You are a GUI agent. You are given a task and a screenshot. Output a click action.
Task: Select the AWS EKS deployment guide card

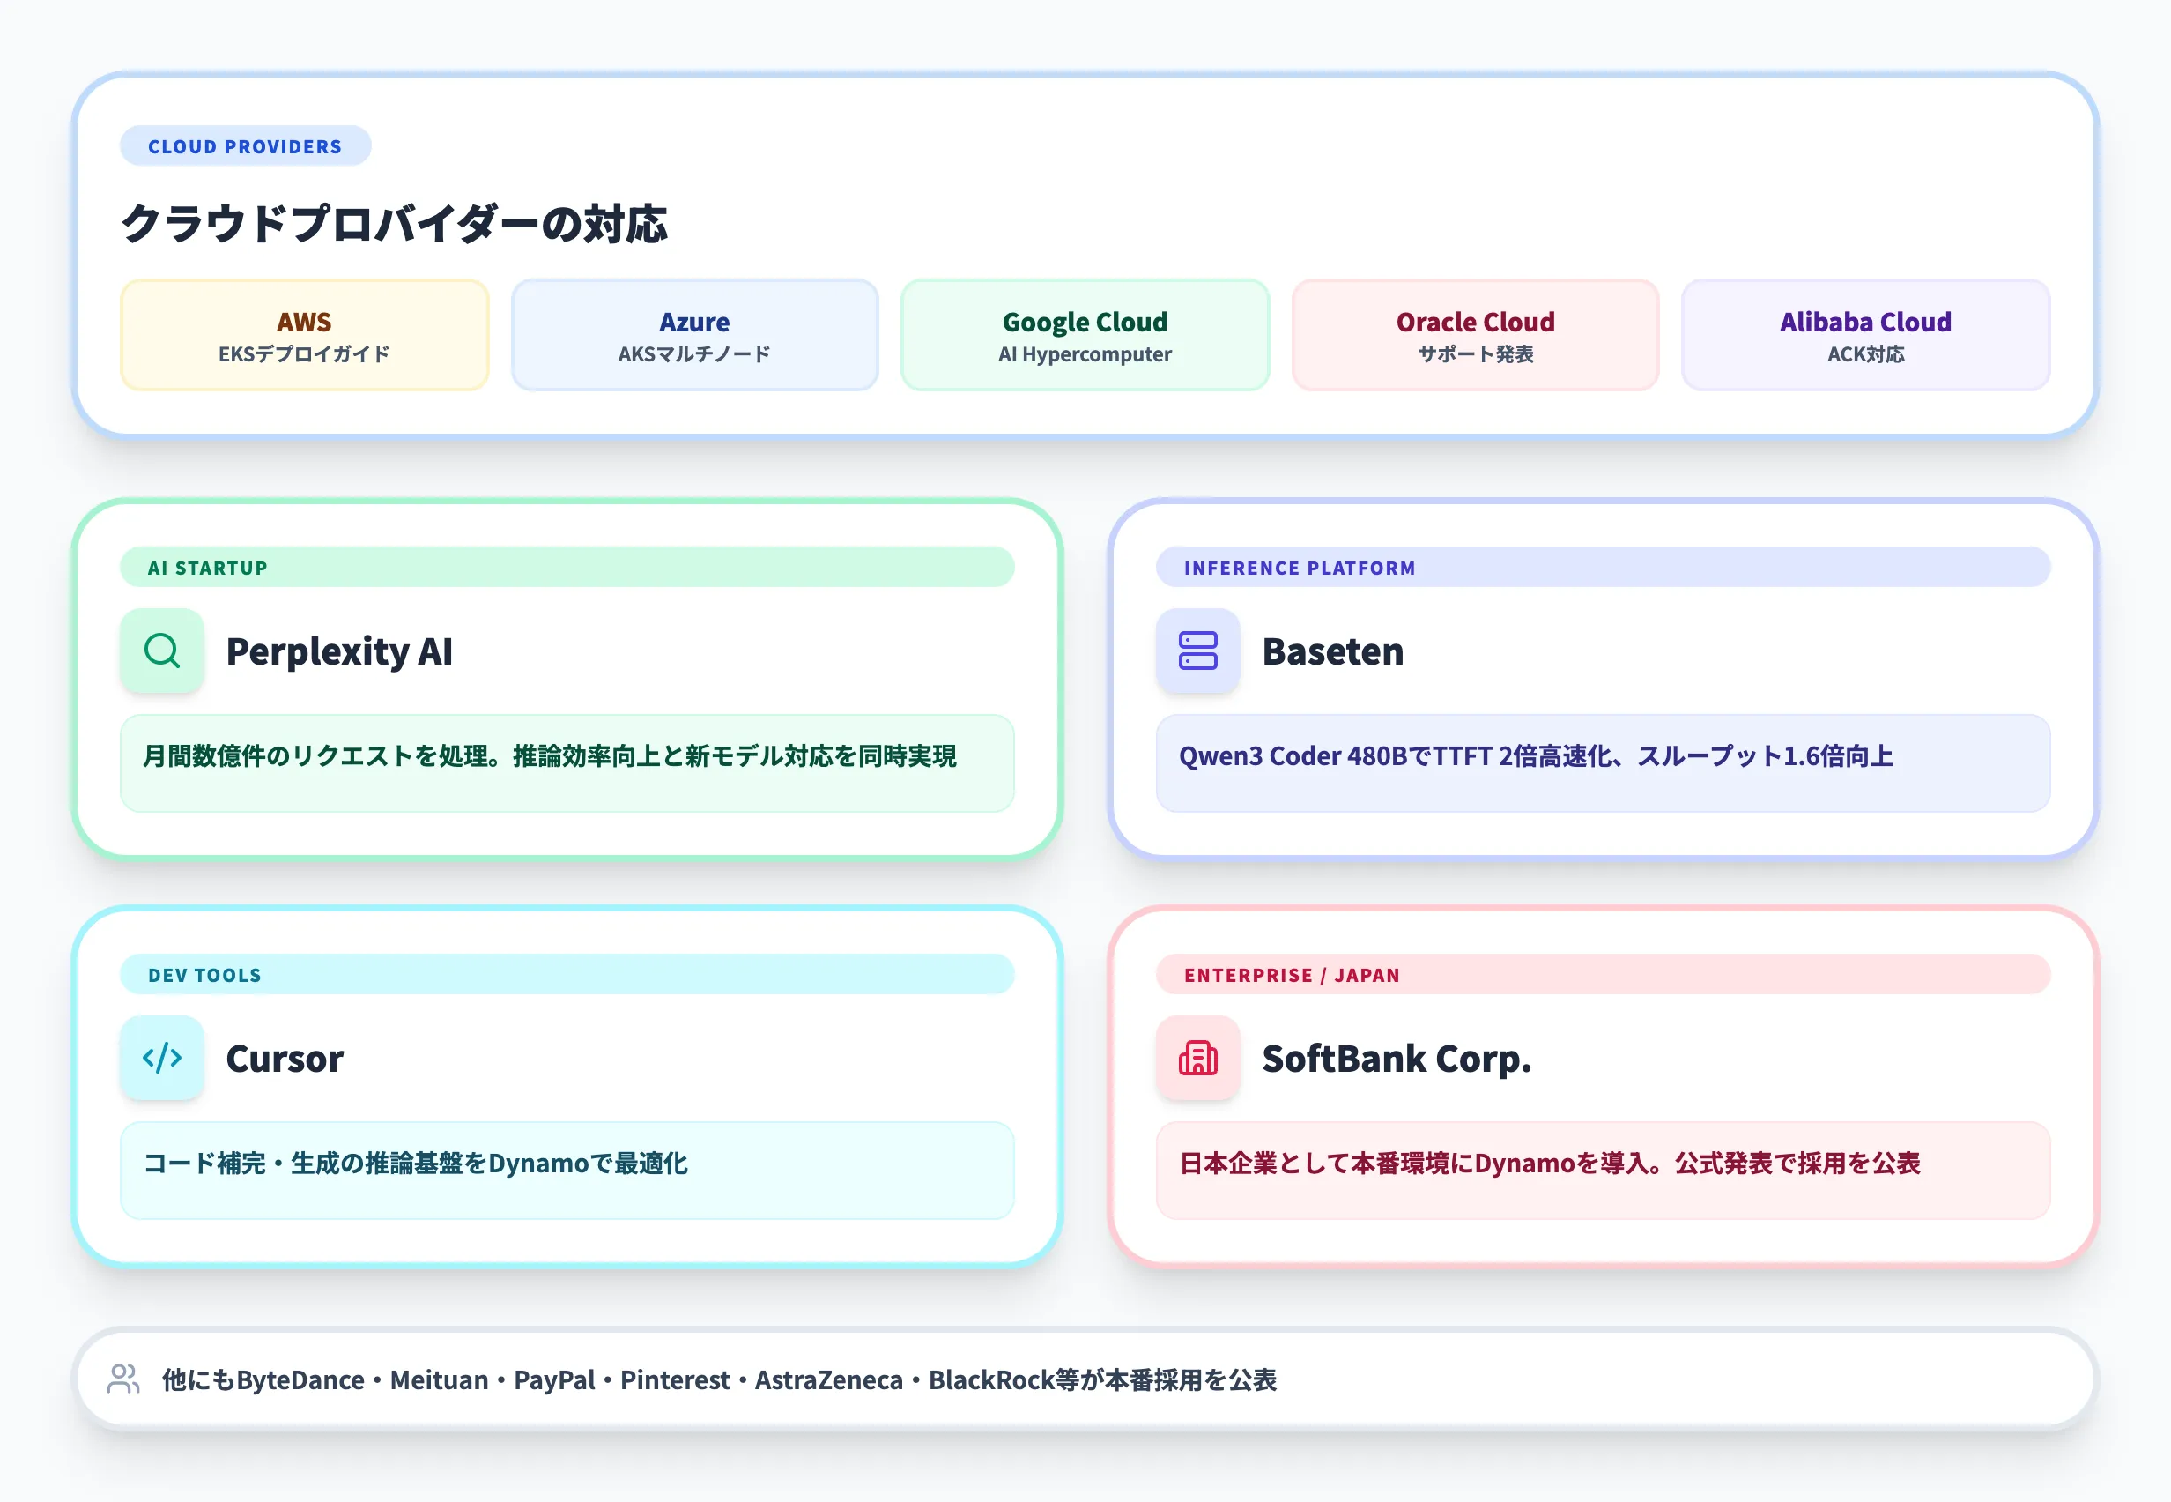coord(305,335)
